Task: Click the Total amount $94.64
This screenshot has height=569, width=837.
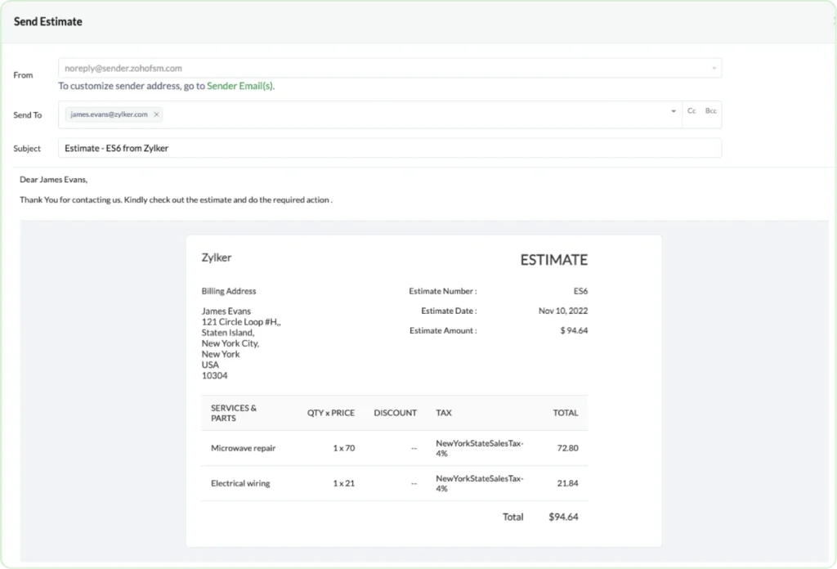Action: click(x=565, y=517)
